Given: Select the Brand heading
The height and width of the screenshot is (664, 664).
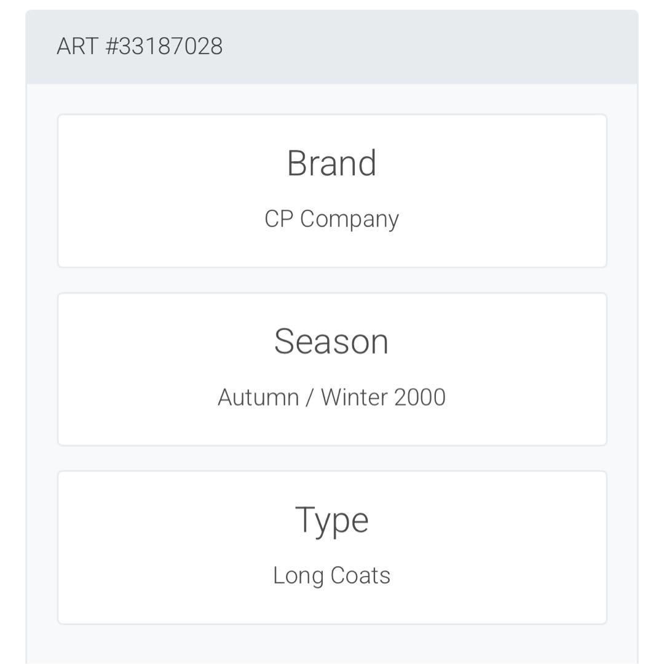Looking at the screenshot, I should click(x=331, y=164).
